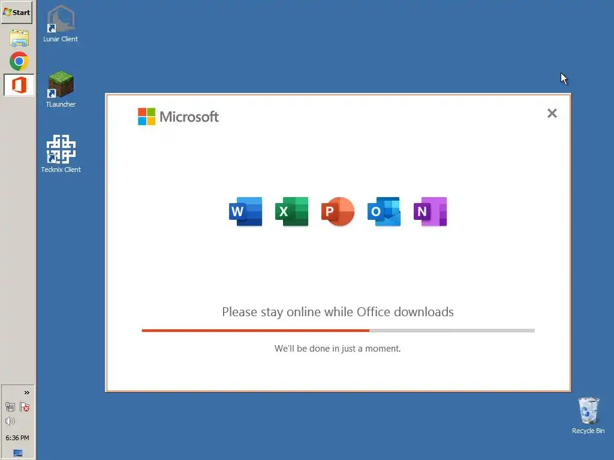
Task: Click the show desktop icon below the clock
Action: tap(17, 453)
